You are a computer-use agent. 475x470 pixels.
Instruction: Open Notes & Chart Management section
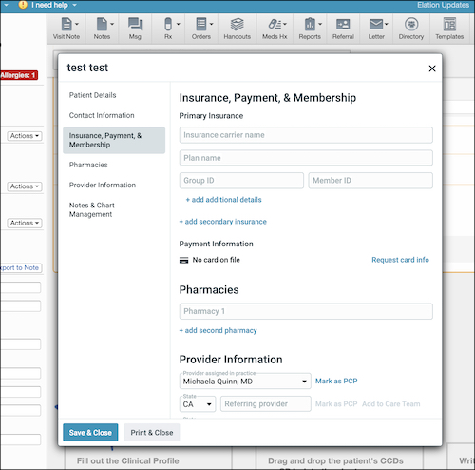pos(92,209)
